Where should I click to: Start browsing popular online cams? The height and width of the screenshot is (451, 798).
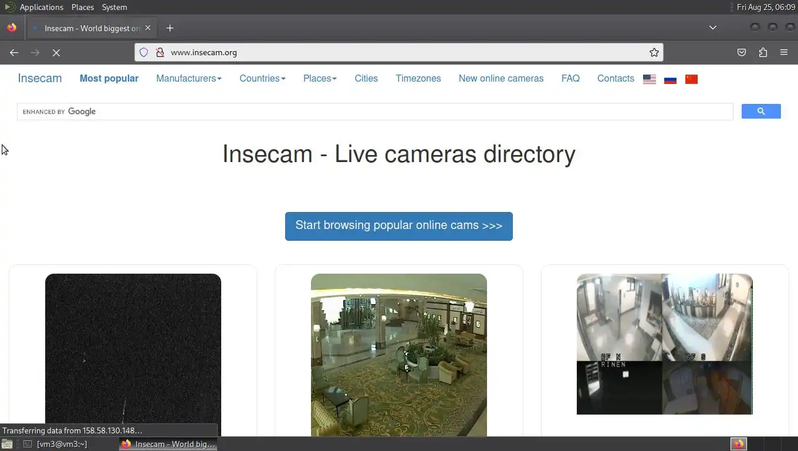tap(399, 226)
